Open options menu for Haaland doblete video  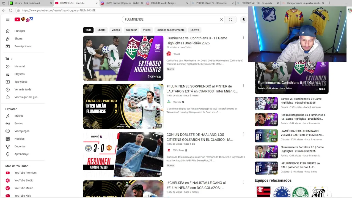point(243,134)
